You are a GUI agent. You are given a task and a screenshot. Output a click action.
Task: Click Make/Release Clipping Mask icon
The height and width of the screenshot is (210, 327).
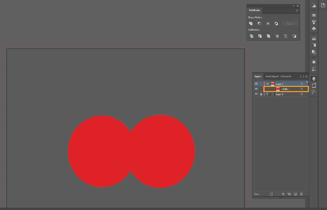point(283,194)
